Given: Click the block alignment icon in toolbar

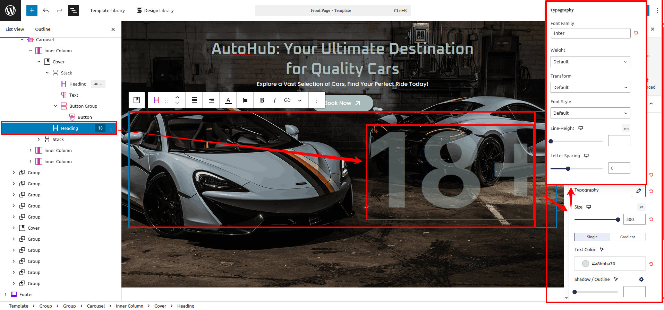Looking at the screenshot, I should (x=194, y=100).
